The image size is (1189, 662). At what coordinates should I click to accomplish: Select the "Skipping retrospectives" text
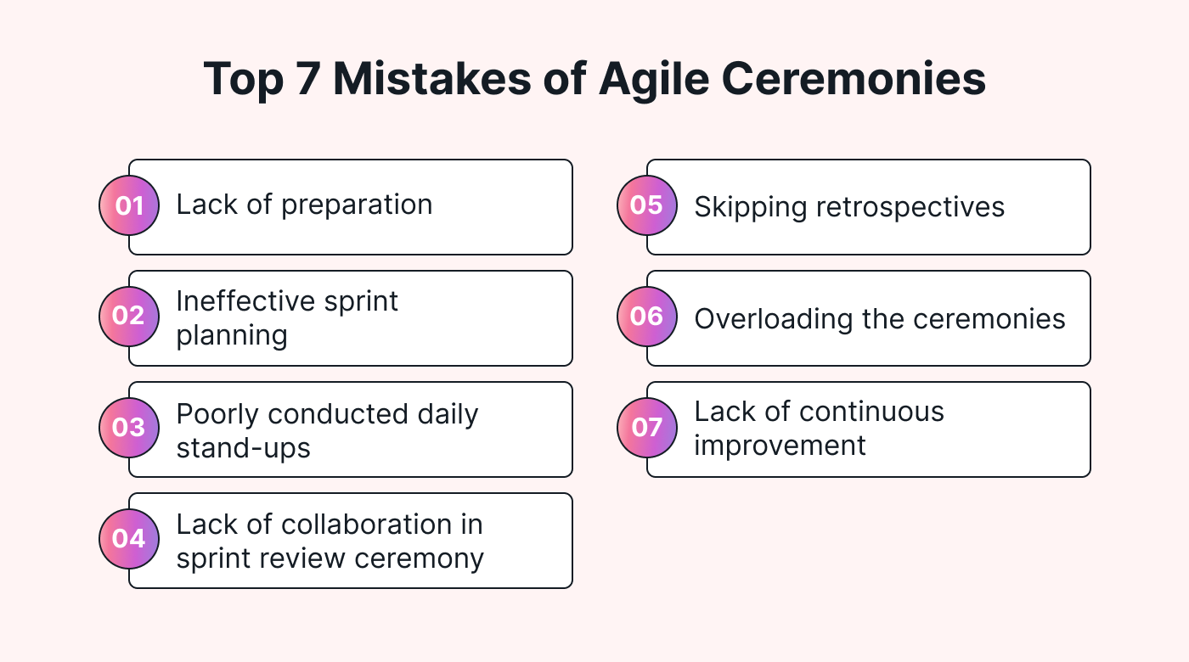(849, 206)
